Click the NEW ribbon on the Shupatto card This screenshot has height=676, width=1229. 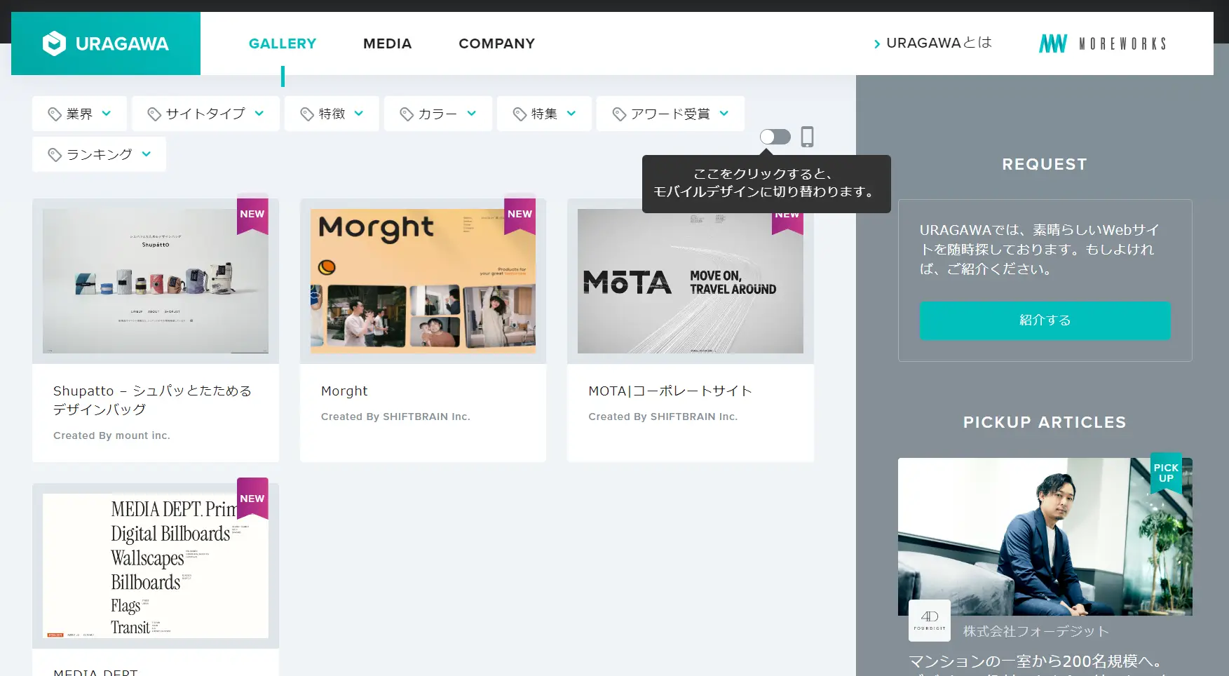tap(252, 214)
